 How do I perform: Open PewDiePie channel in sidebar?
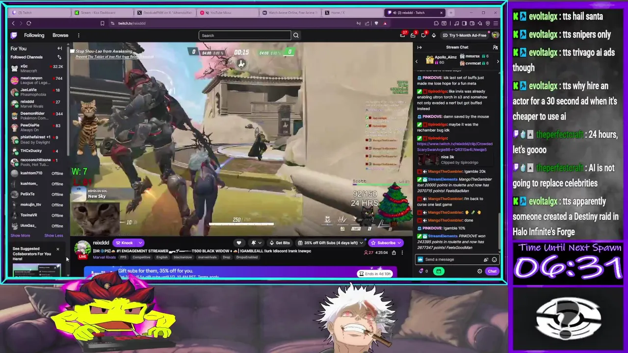(37, 127)
